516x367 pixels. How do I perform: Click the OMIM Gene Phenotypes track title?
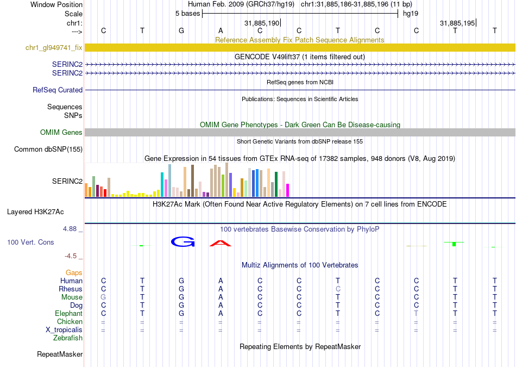[x=300, y=125]
